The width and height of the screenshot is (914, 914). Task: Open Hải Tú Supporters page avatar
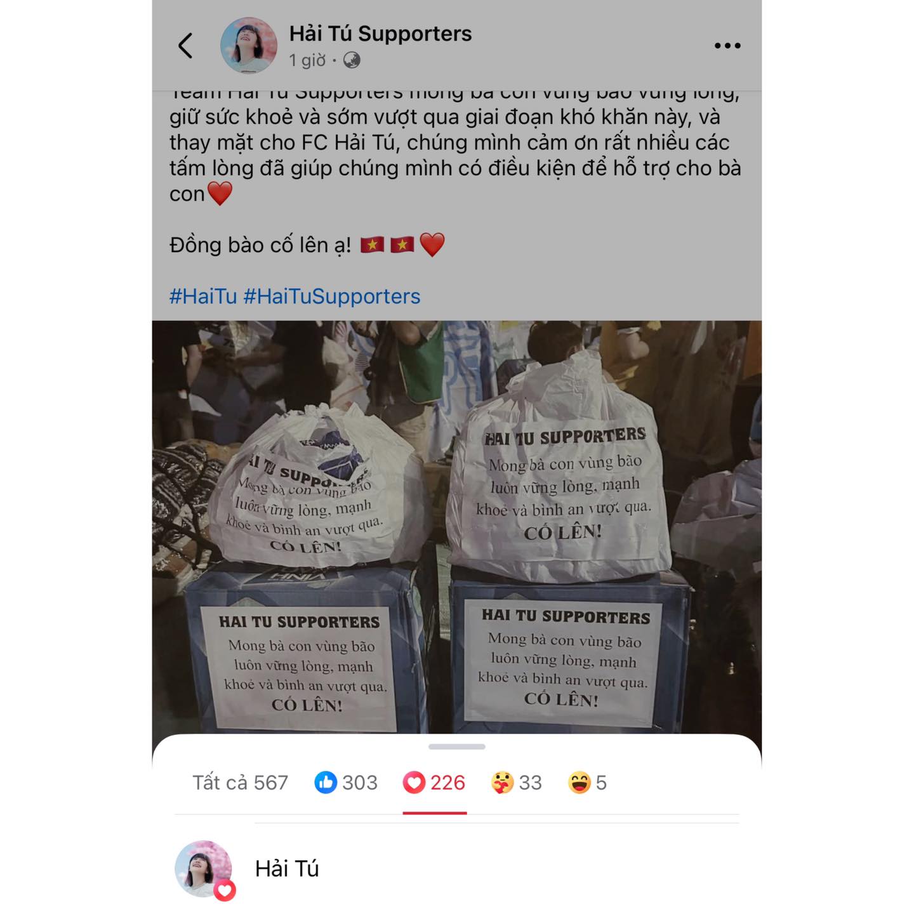coord(249,46)
